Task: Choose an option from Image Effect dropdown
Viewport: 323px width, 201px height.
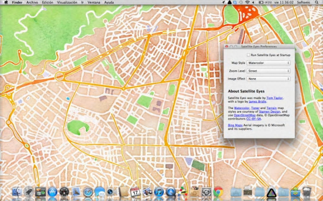Action: (268, 79)
